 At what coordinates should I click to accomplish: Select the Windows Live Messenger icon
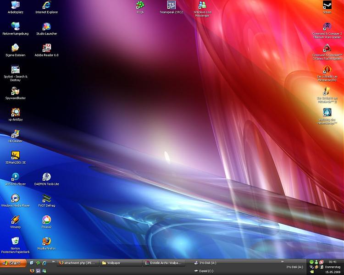point(202,5)
